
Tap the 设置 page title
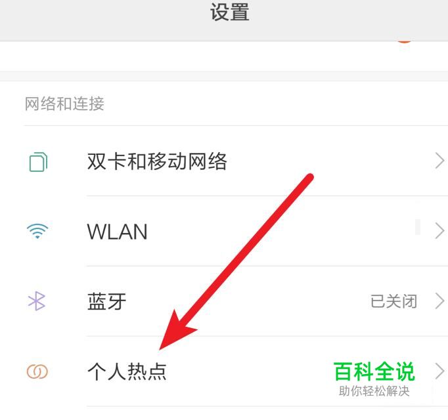230,12
